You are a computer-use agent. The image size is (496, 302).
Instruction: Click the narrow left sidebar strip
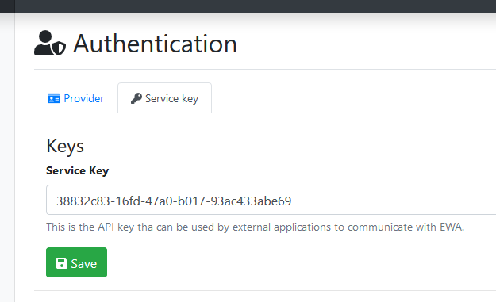[x=7, y=158]
